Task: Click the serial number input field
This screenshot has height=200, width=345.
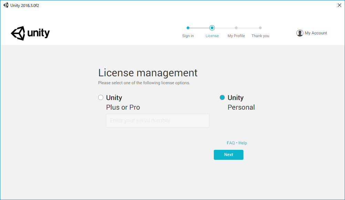Action: click(157, 121)
